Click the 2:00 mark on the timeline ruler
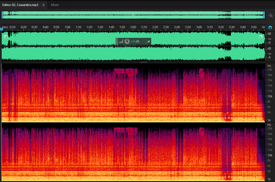Viewport: 275px width, 182px height. click(x=133, y=27)
